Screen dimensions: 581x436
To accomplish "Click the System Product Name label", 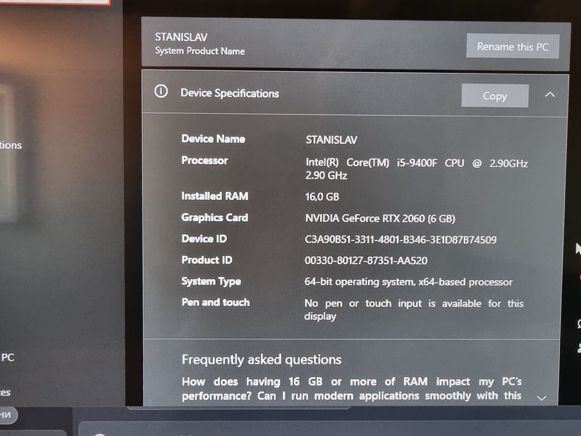I will click(200, 51).
